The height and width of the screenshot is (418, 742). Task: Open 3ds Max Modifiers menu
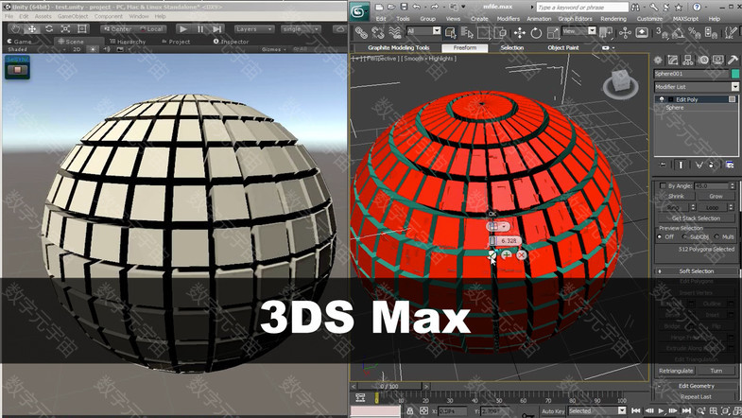pyautogui.click(x=509, y=19)
